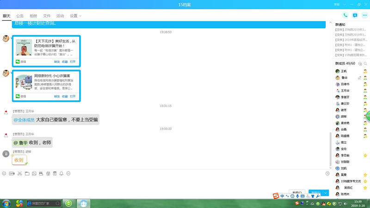Click the blue chat-bubble icon at top right

(x=355, y=15)
